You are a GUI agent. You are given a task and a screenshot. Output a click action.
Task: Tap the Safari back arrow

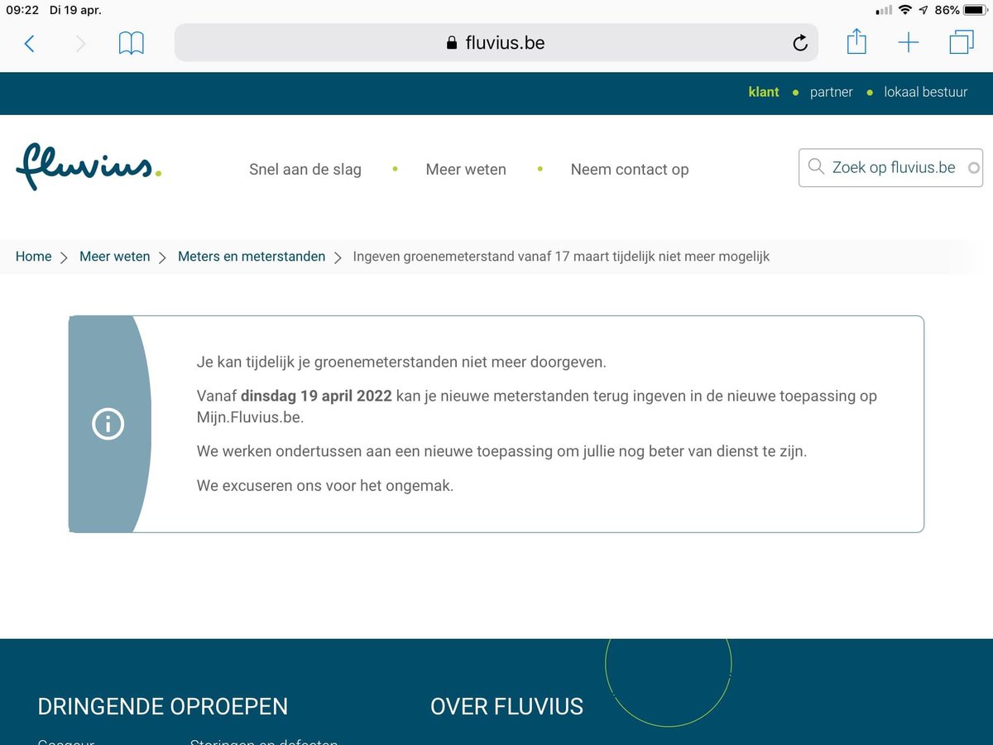30,43
